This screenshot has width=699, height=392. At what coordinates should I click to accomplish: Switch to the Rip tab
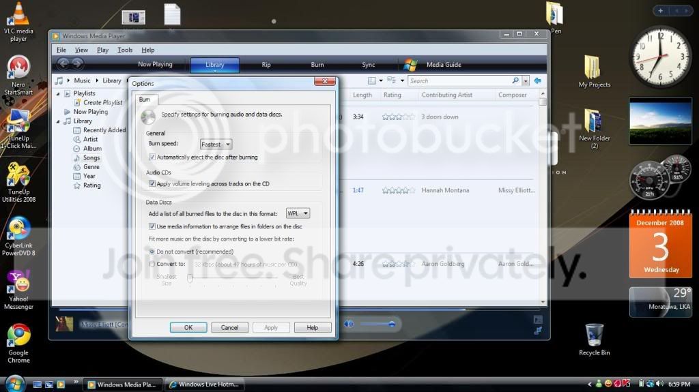(x=266, y=65)
